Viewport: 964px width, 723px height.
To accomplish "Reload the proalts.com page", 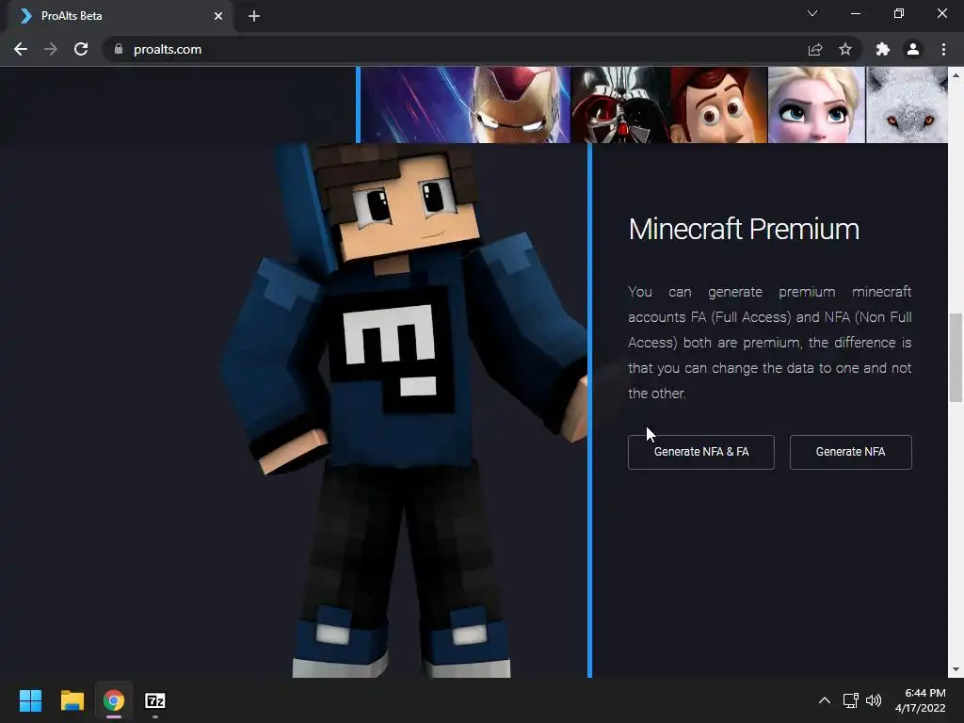I will pyautogui.click(x=81, y=49).
